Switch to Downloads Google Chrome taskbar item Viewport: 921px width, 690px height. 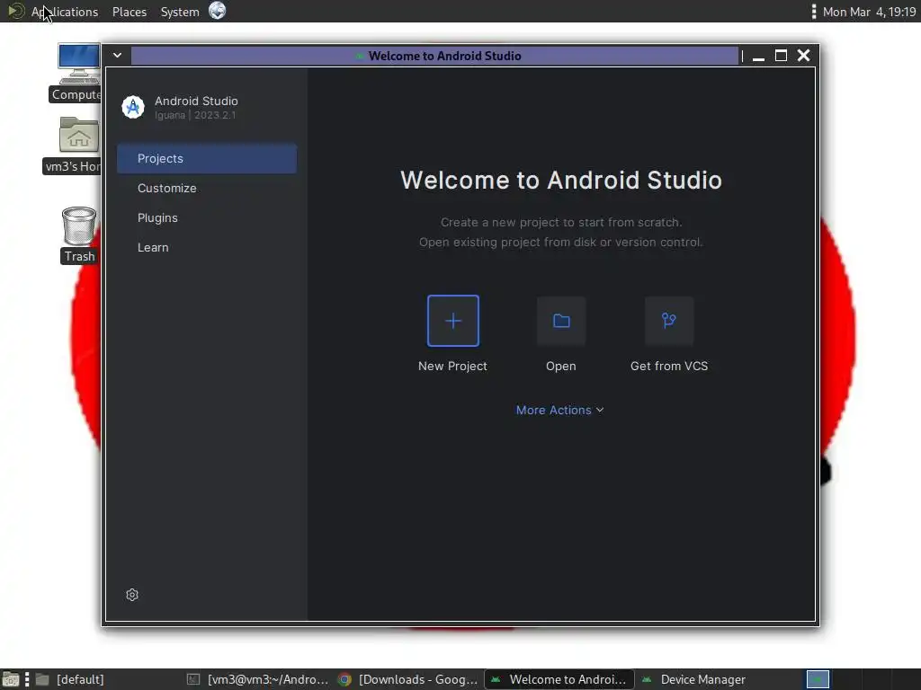click(x=408, y=679)
